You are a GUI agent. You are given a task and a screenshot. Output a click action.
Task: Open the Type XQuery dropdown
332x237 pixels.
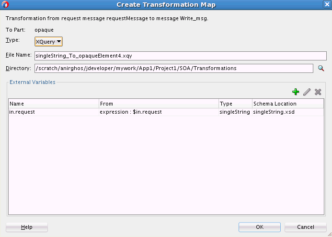(x=49, y=42)
